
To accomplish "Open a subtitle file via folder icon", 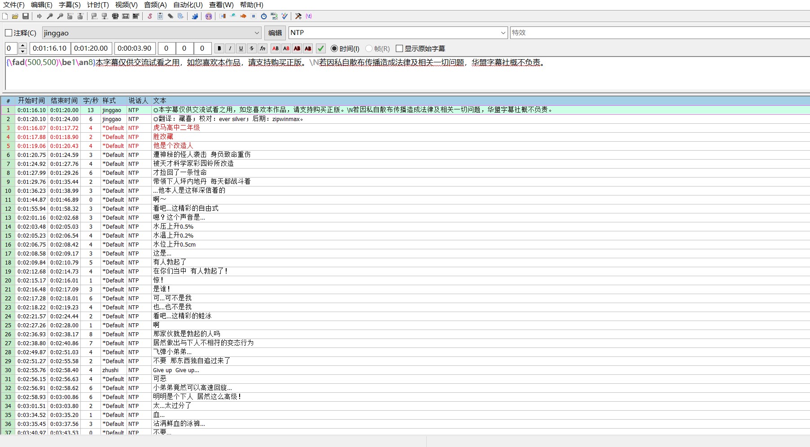I will (x=15, y=16).
